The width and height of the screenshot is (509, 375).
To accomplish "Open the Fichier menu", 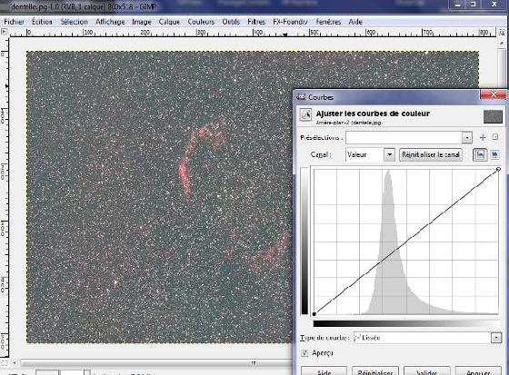I will 14,22.
